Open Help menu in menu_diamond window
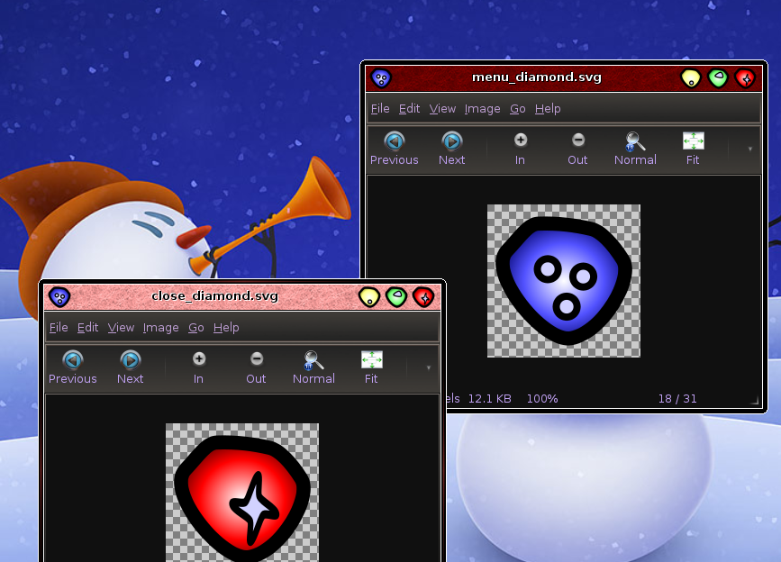This screenshot has width=781, height=562. (548, 108)
